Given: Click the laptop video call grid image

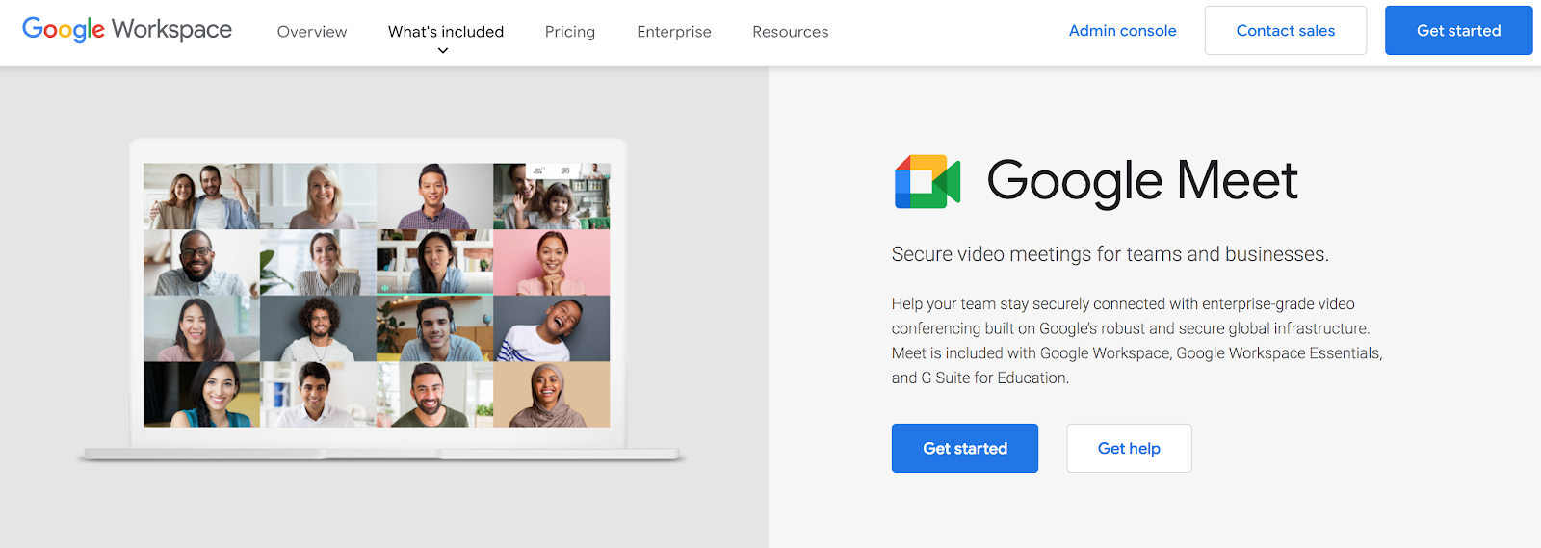Looking at the screenshot, I should click(x=377, y=295).
